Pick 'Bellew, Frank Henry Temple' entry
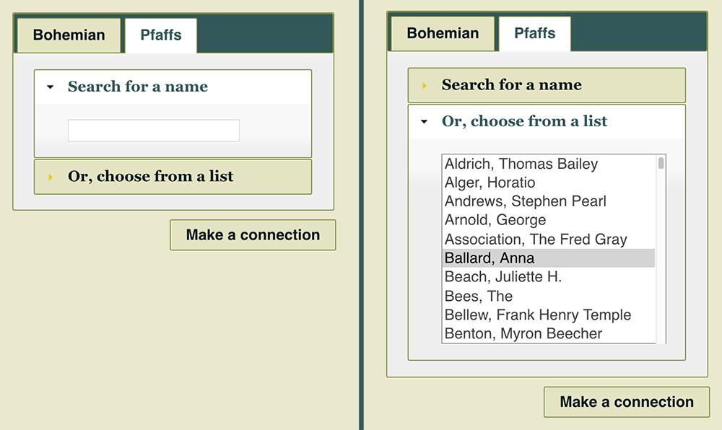Viewport: 722px width, 430px height. pyautogui.click(x=538, y=315)
